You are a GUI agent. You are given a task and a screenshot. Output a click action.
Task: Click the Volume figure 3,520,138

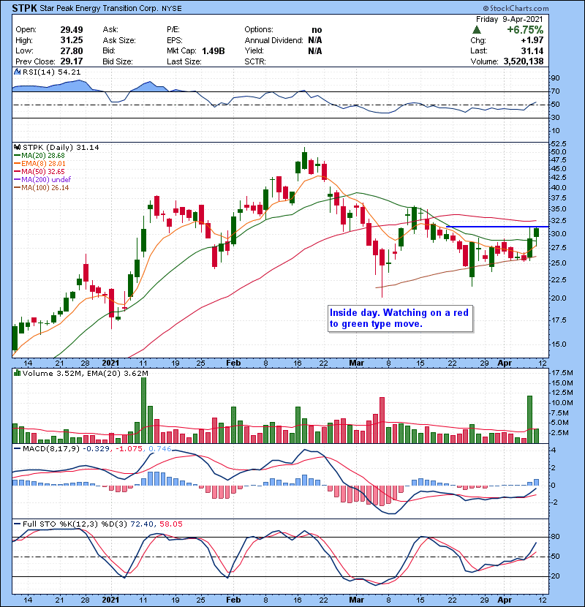click(524, 61)
